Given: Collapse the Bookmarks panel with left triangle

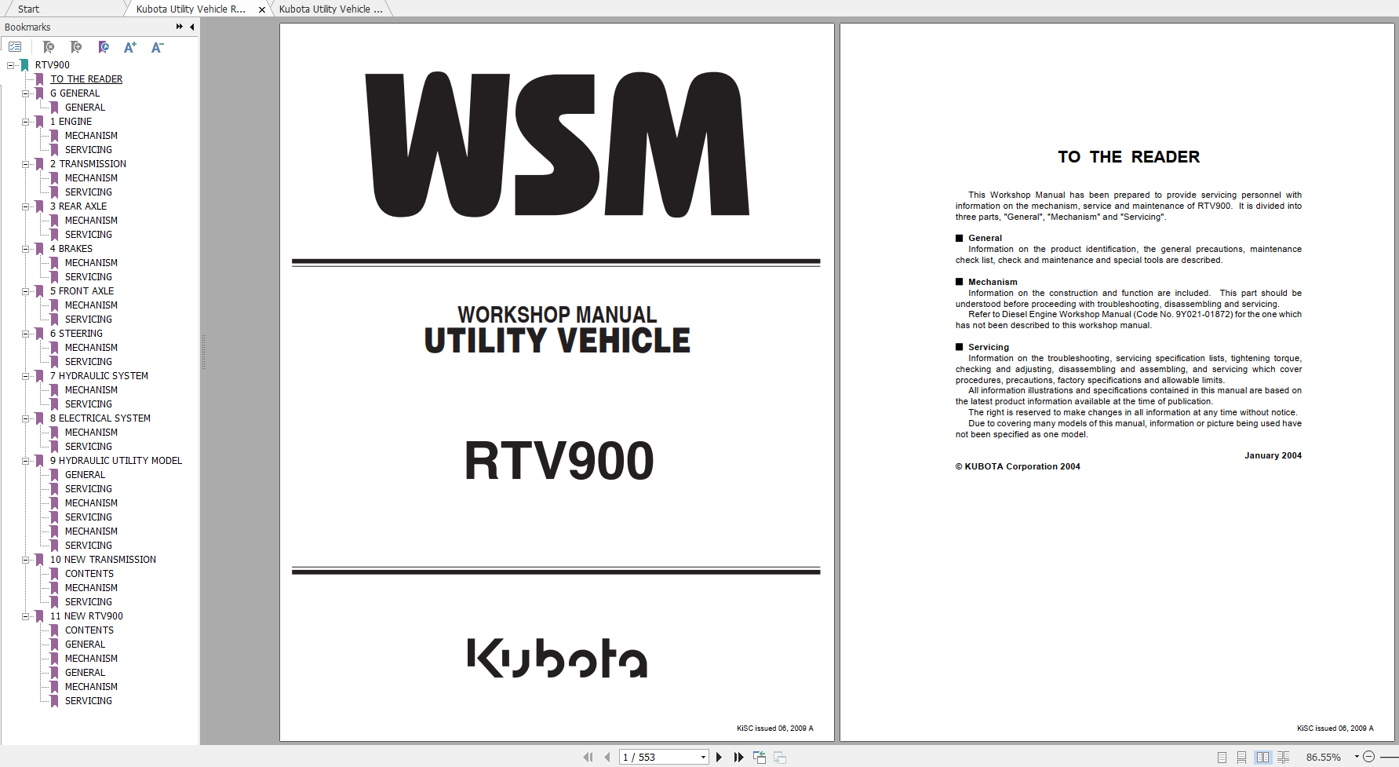Looking at the screenshot, I should tap(192, 27).
